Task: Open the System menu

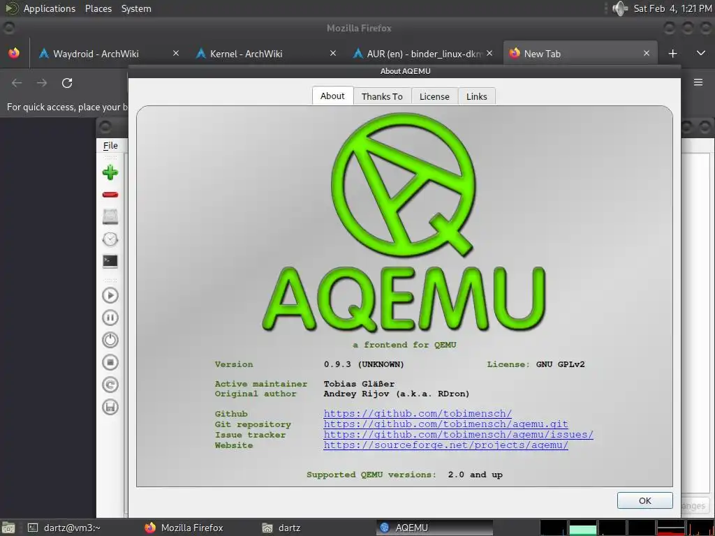Action: 136,8
